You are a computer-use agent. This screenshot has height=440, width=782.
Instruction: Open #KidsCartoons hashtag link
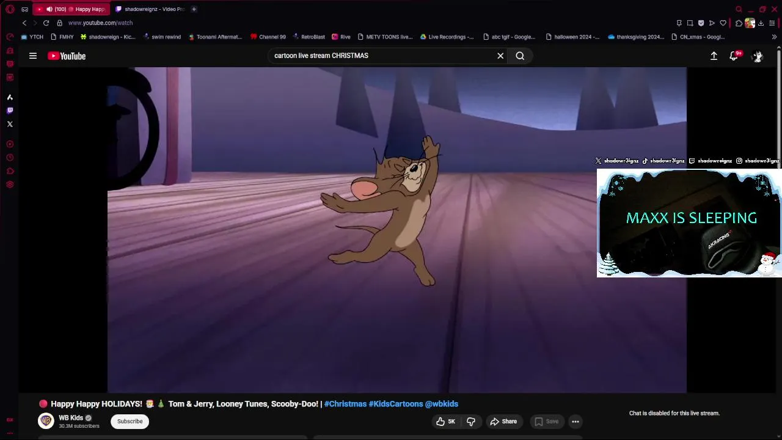pyautogui.click(x=396, y=404)
